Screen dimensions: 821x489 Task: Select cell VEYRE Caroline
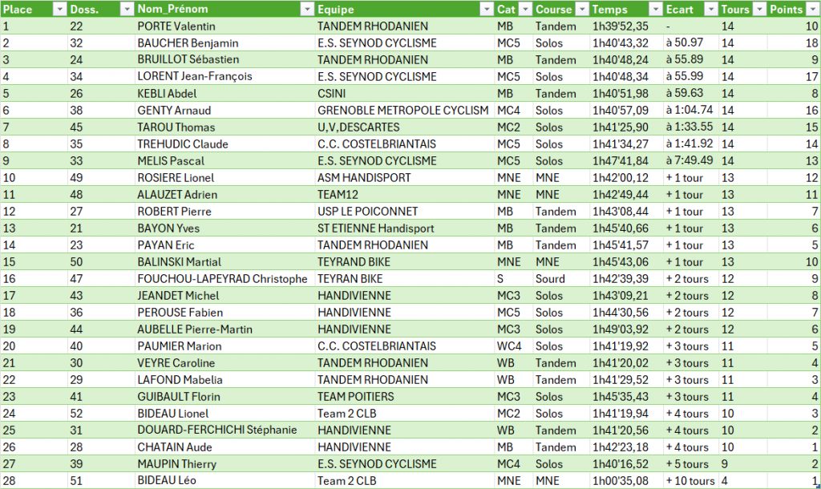click(x=225, y=363)
